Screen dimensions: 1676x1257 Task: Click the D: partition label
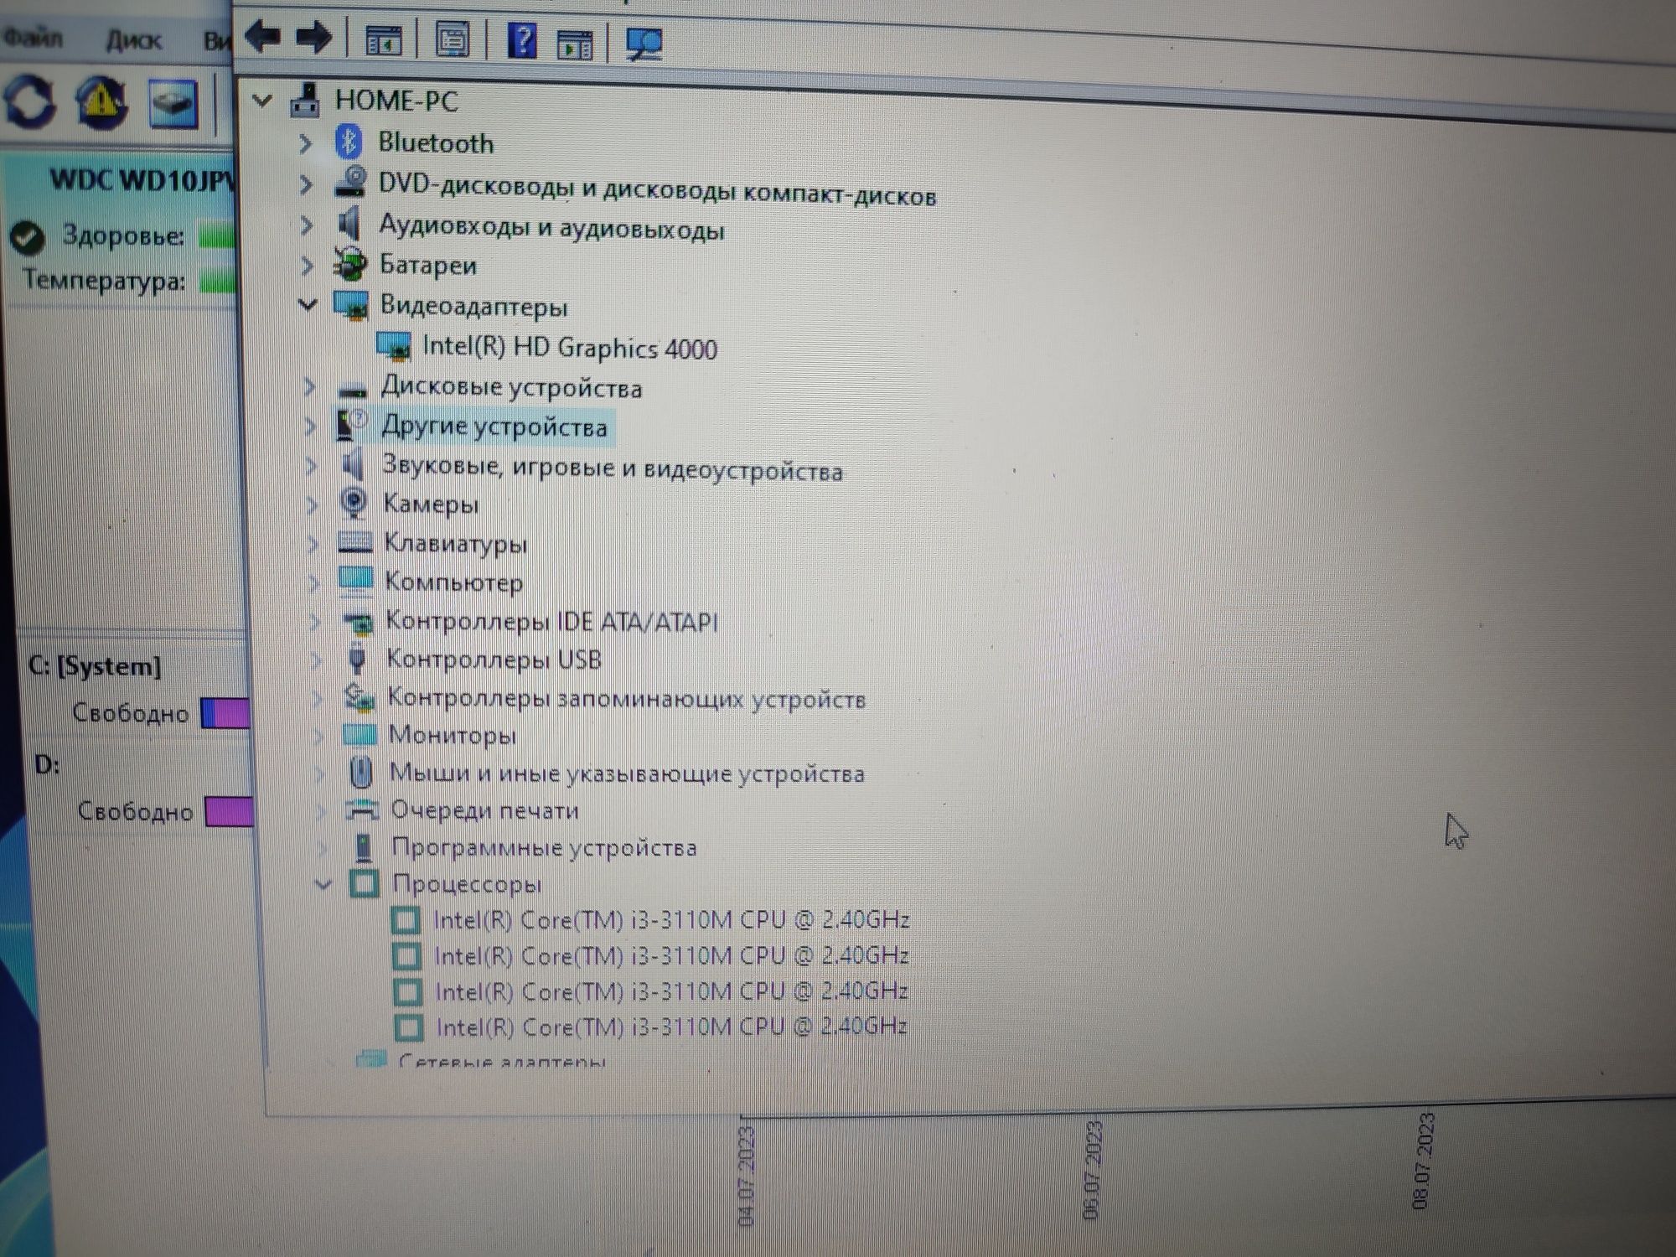[x=48, y=764]
